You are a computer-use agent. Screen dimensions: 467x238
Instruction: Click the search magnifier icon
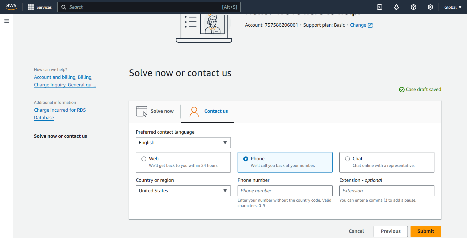(x=64, y=7)
